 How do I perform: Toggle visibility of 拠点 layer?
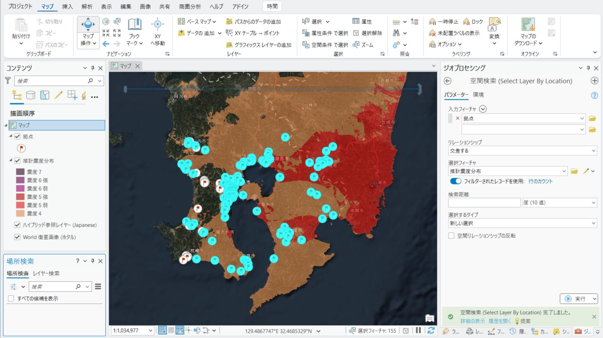pos(17,136)
